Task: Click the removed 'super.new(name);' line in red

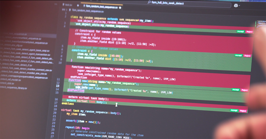Action: point(89,71)
